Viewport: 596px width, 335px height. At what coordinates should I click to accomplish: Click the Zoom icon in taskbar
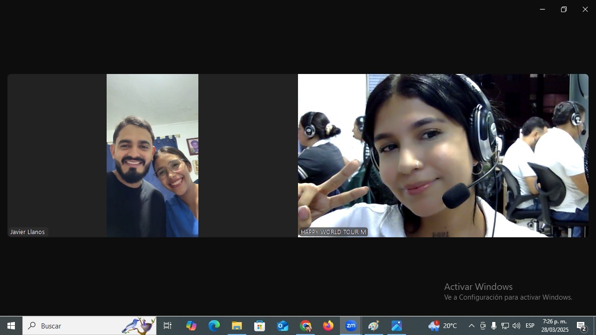(351, 326)
